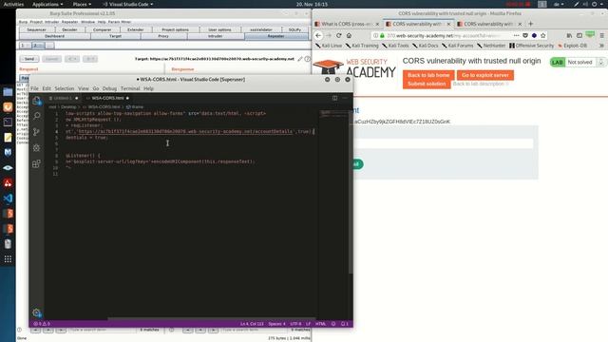Open the VS Code Explorer view
Screen dimensions: 608x342
(36, 101)
